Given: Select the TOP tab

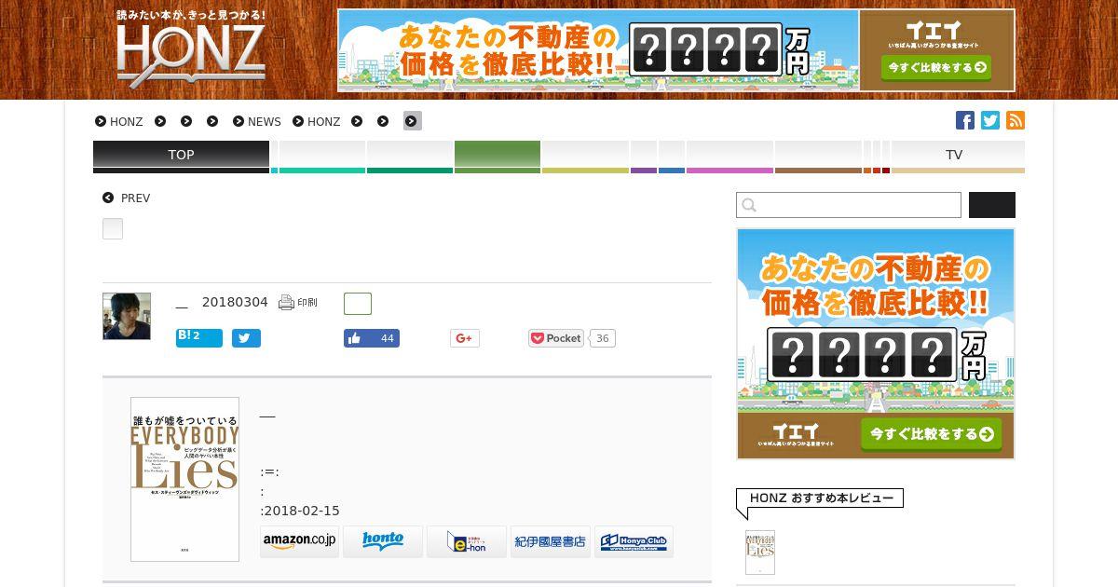Looking at the screenshot, I should pos(181,157).
